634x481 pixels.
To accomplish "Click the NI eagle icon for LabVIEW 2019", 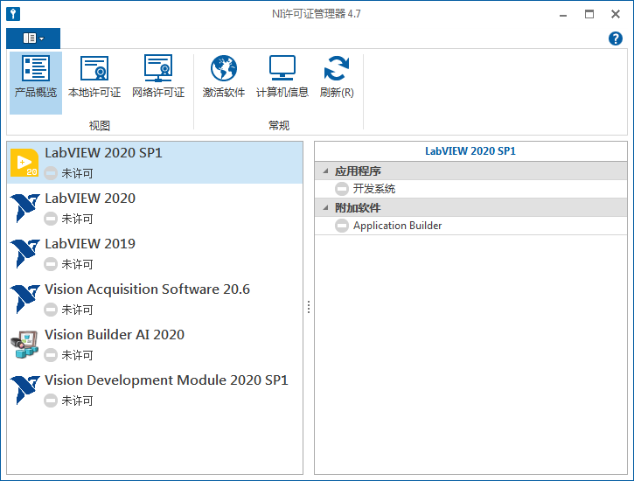I will 24,254.
